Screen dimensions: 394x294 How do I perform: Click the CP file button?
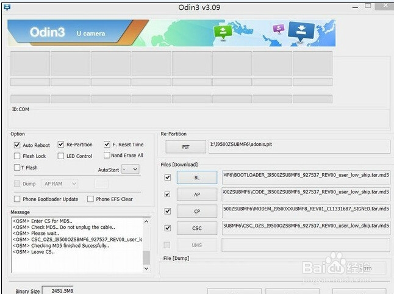tap(197, 211)
